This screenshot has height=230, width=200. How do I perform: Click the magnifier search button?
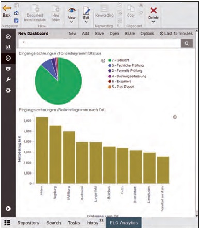pyautogui.click(x=187, y=44)
